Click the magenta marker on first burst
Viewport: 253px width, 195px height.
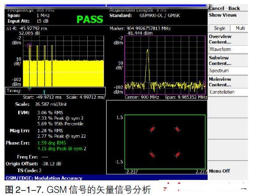(x=29, y=46)
